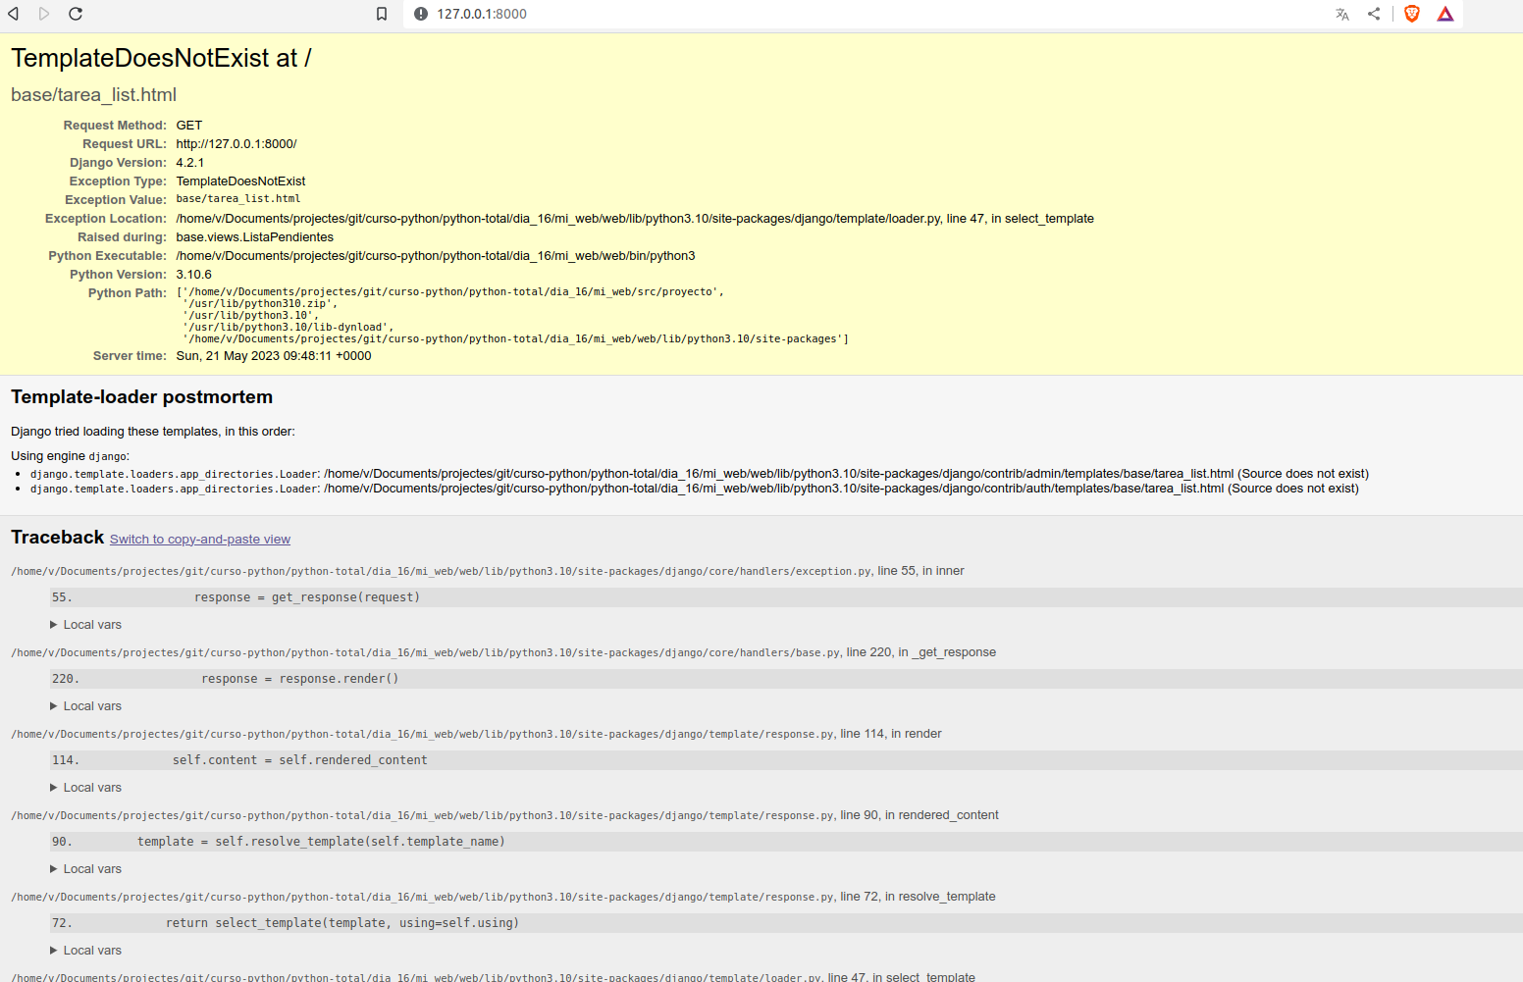
Task: Click the Brave Rewards triangle icon
Action: click(x=1445, y=14)
